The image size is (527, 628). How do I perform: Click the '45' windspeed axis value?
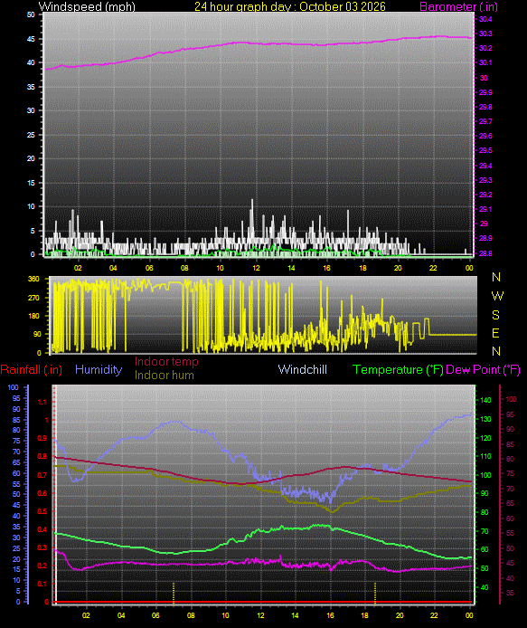[x=31, y=39]
